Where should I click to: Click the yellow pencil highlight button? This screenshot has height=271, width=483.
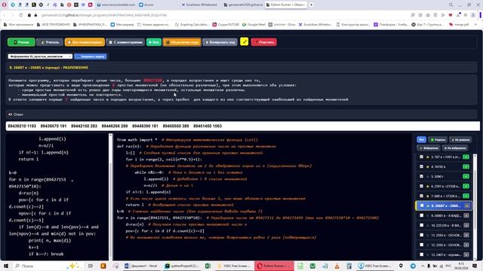pos(245,41)
